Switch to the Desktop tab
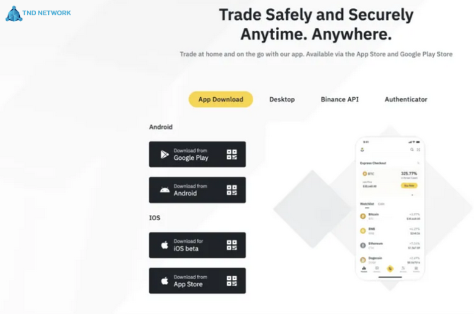This screenshot has width=476, height=314. coord(282,99)
